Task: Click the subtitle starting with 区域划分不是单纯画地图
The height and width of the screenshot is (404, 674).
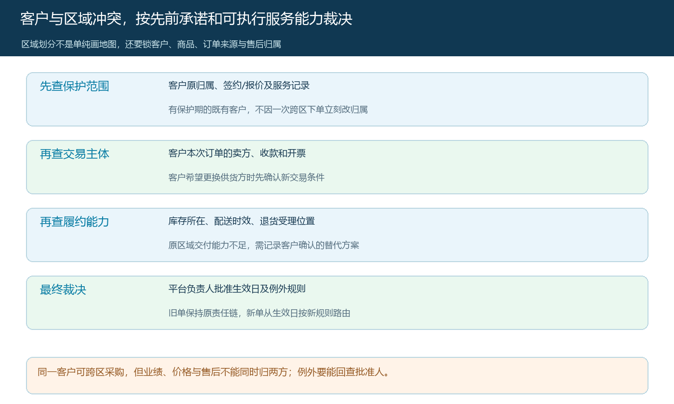Action: pyautogui.click(x=151, y=44)
